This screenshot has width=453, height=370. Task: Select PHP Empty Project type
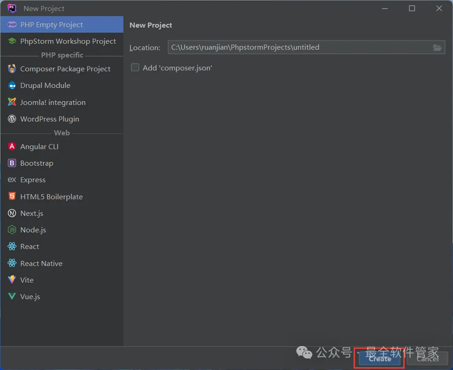click(62, 24)
